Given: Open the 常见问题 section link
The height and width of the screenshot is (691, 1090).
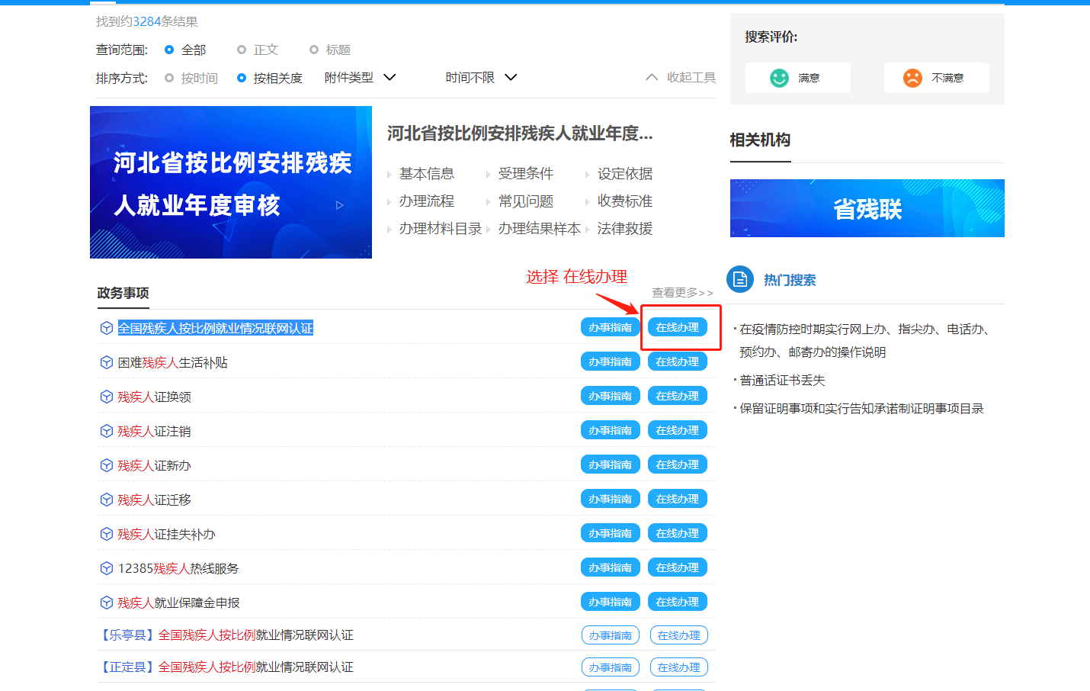Looking at the screenshot, I should click(526, 201).
